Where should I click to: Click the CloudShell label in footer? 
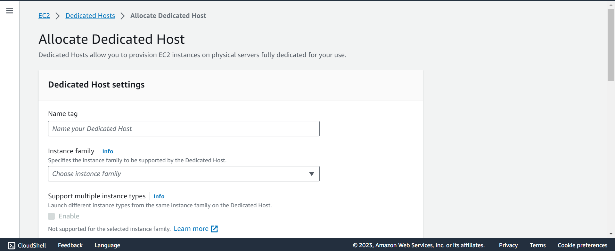pyautogui.click(x=32, y=245)
